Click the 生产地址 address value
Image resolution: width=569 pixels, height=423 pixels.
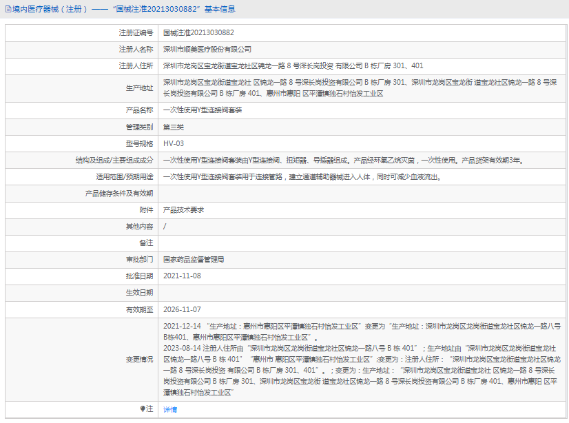point(360,88)
